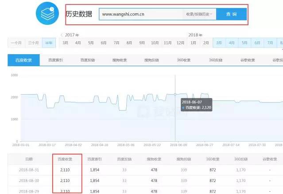The width and height of the screenshot is (283, 194).
Task: Select the 三个月 time range option
Action: 33,43
